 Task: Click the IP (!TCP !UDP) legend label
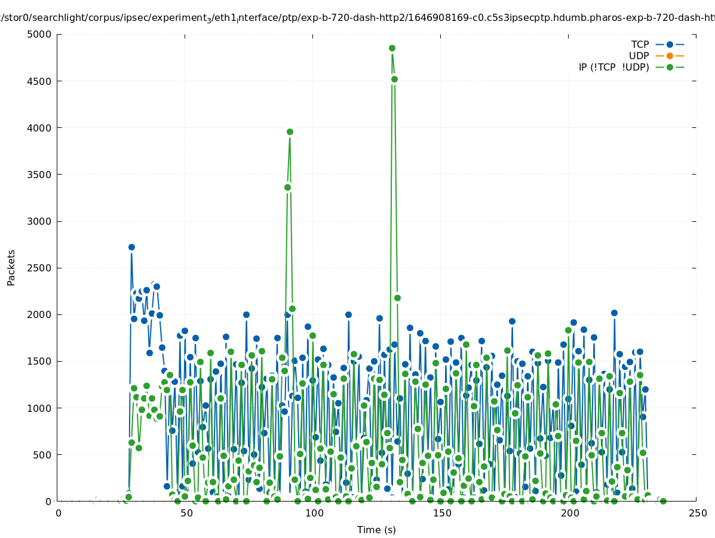pos(613,67)
